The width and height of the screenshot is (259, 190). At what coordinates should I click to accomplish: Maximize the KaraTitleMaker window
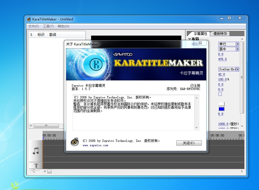click(229, 18)
